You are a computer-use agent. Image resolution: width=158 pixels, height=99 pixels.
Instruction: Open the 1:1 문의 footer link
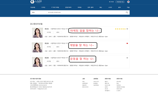[118, 91]
